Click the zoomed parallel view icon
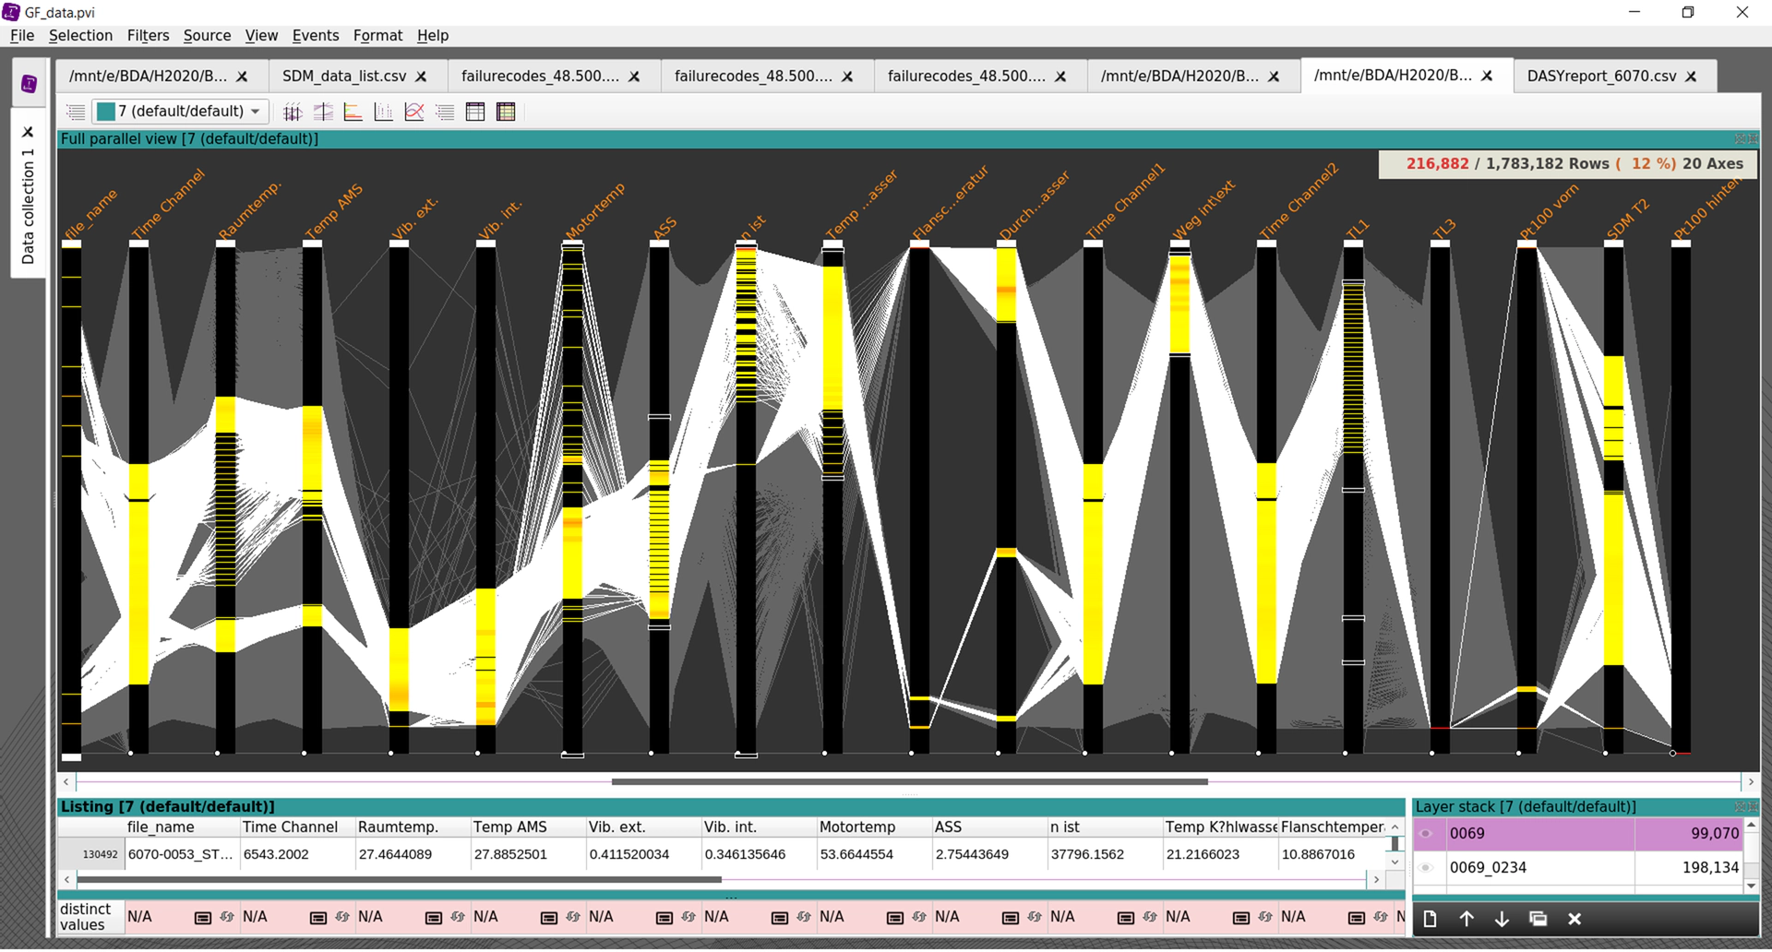This screenshot has height=952, width=1772. point(323,113)
